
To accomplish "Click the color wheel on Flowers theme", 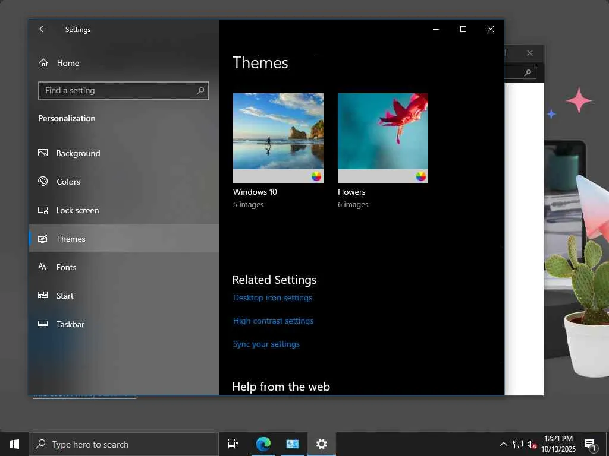I will (421, 176).
